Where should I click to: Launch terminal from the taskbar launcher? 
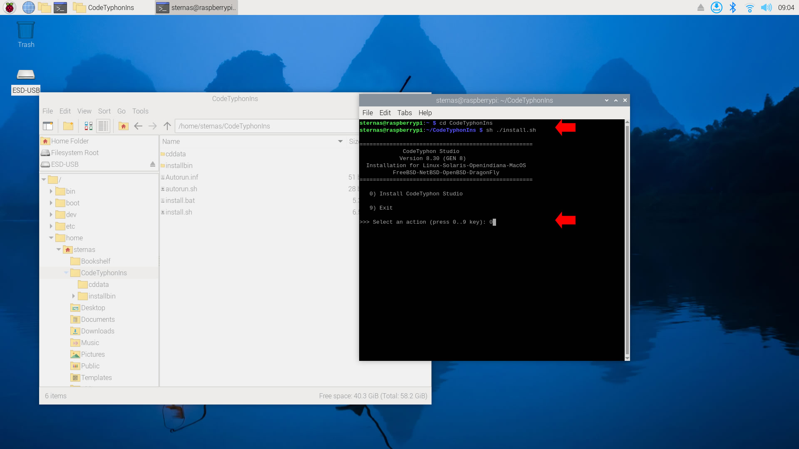(60, 7)
